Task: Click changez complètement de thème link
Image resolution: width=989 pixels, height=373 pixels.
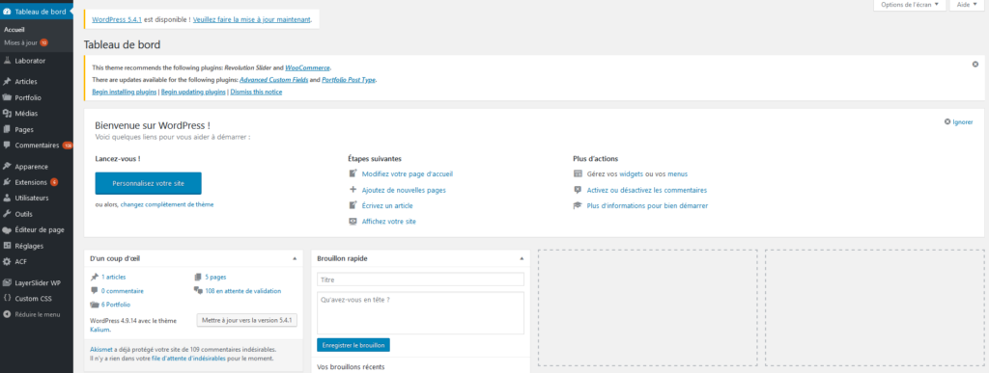Action: point(167,204)
